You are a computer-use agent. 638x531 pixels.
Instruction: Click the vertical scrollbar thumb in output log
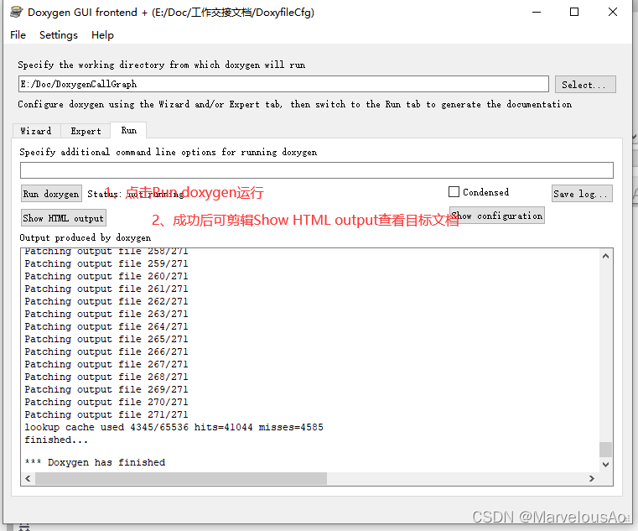click(605, 450)
